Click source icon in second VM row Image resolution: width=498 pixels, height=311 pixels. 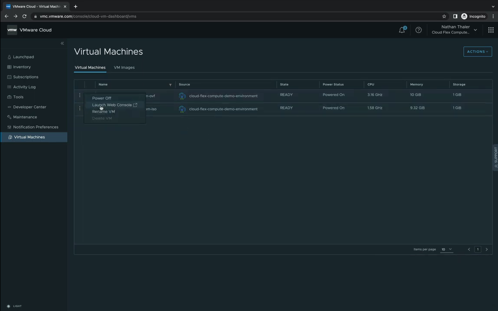pyautogui.click(x=182, y=109)
